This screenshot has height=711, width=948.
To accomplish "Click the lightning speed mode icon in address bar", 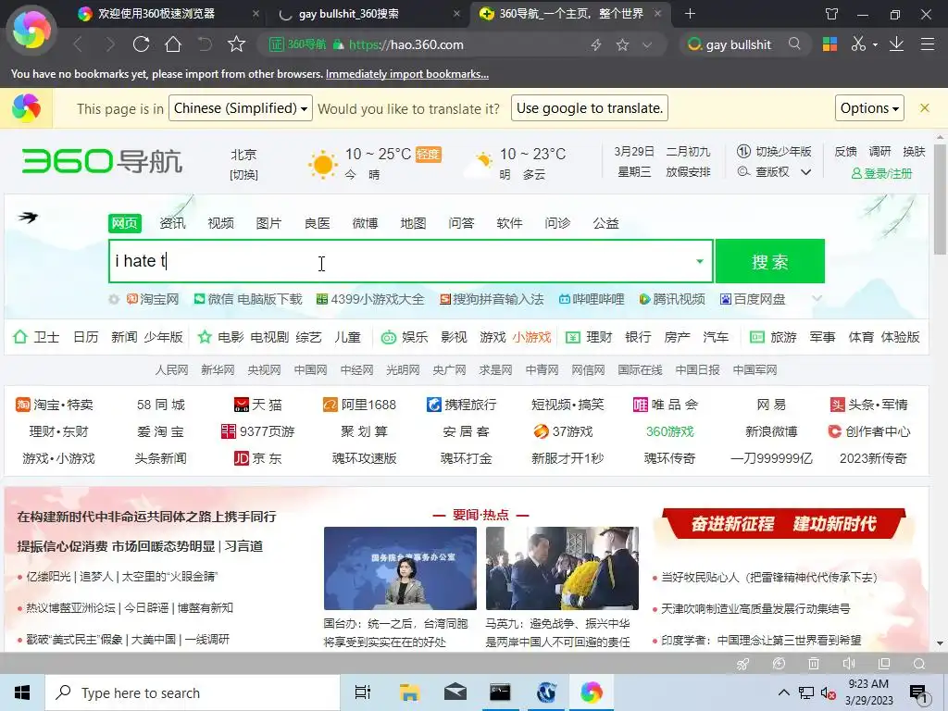I will click(x=596, y=44).
